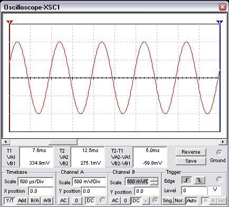The height and width of the screenshot is (207, 229).
Task: Click Channel A terminal indicator circle
Action: coord(102,200)
